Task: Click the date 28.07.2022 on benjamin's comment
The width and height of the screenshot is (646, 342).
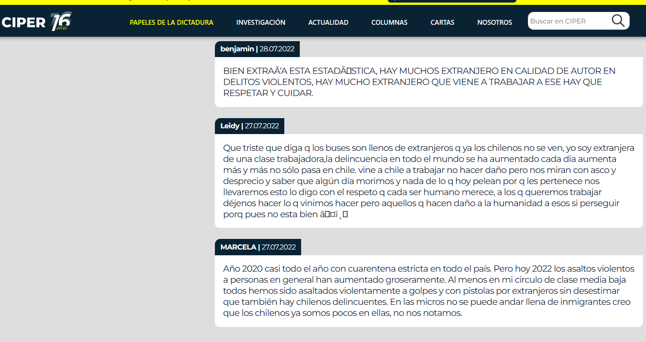Action: (277, 49)
